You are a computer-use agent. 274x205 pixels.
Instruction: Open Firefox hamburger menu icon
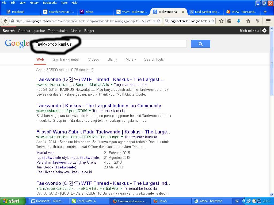pos(268,21)
